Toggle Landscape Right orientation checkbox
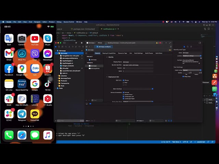This screenshot has width=219, height=164. pyautogui.click(x=123, y=99)
